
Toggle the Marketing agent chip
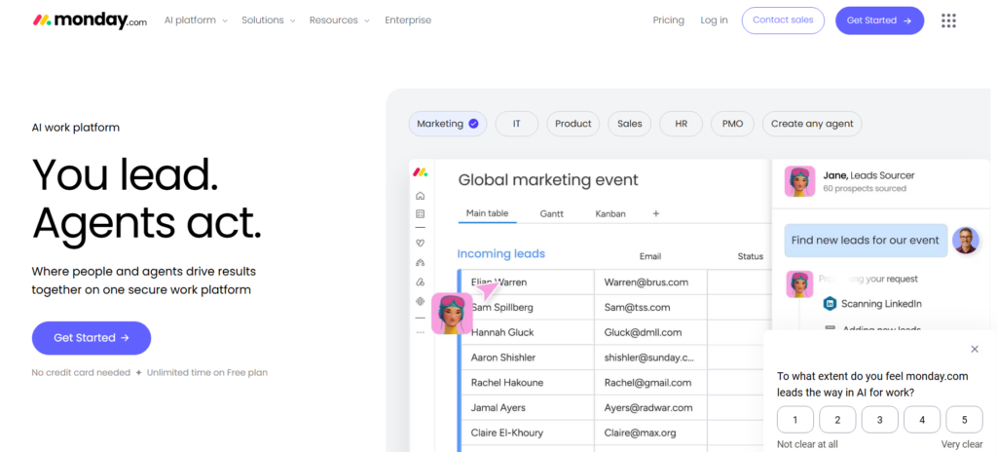[448, 124]
